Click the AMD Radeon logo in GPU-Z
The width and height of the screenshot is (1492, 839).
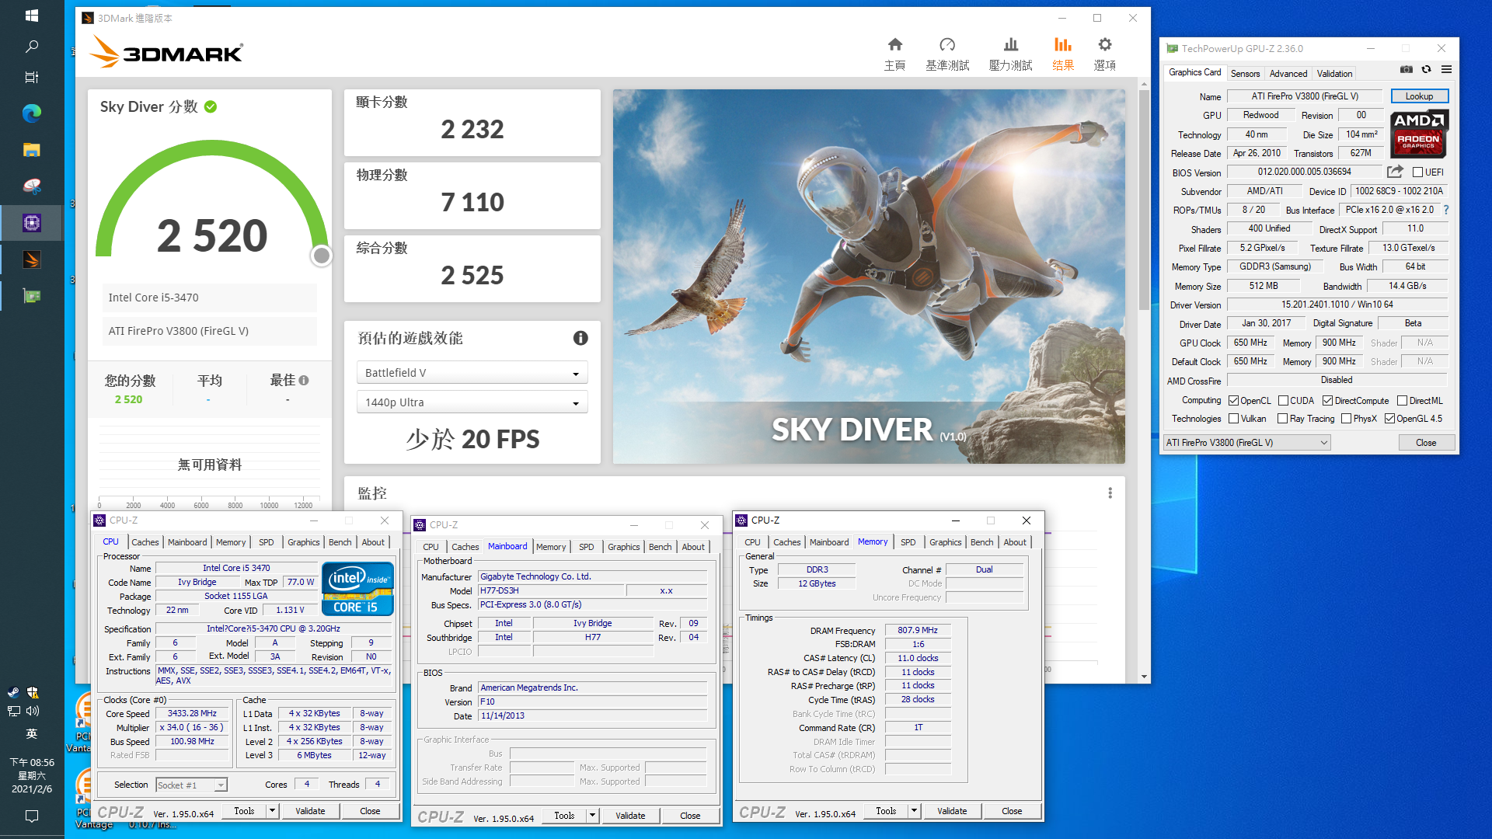(x=1418, y=134)
